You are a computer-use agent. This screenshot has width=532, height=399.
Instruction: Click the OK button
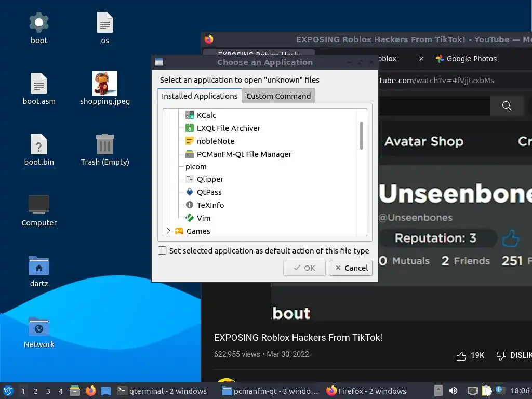[x=304, y=268]
